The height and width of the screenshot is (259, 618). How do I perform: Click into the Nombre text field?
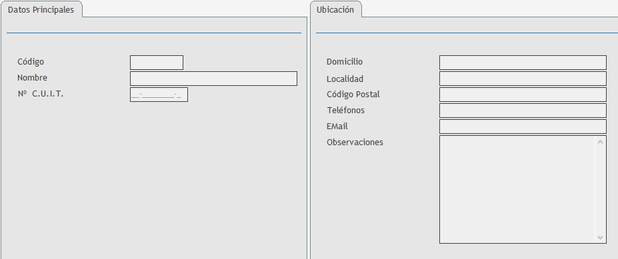pyautogui.click(x=213, y=79)
